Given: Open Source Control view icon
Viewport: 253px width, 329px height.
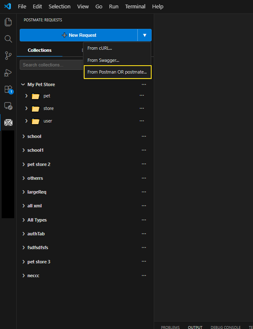Looking at the screenshot, I should 8,56.
